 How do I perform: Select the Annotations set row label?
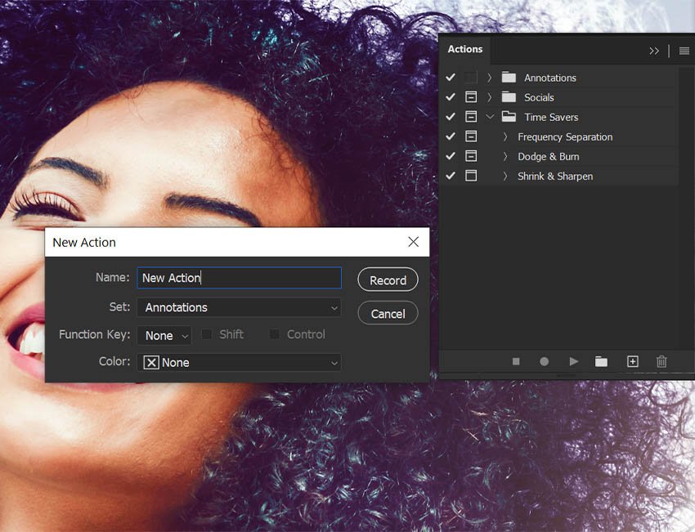tap(550, 78)
